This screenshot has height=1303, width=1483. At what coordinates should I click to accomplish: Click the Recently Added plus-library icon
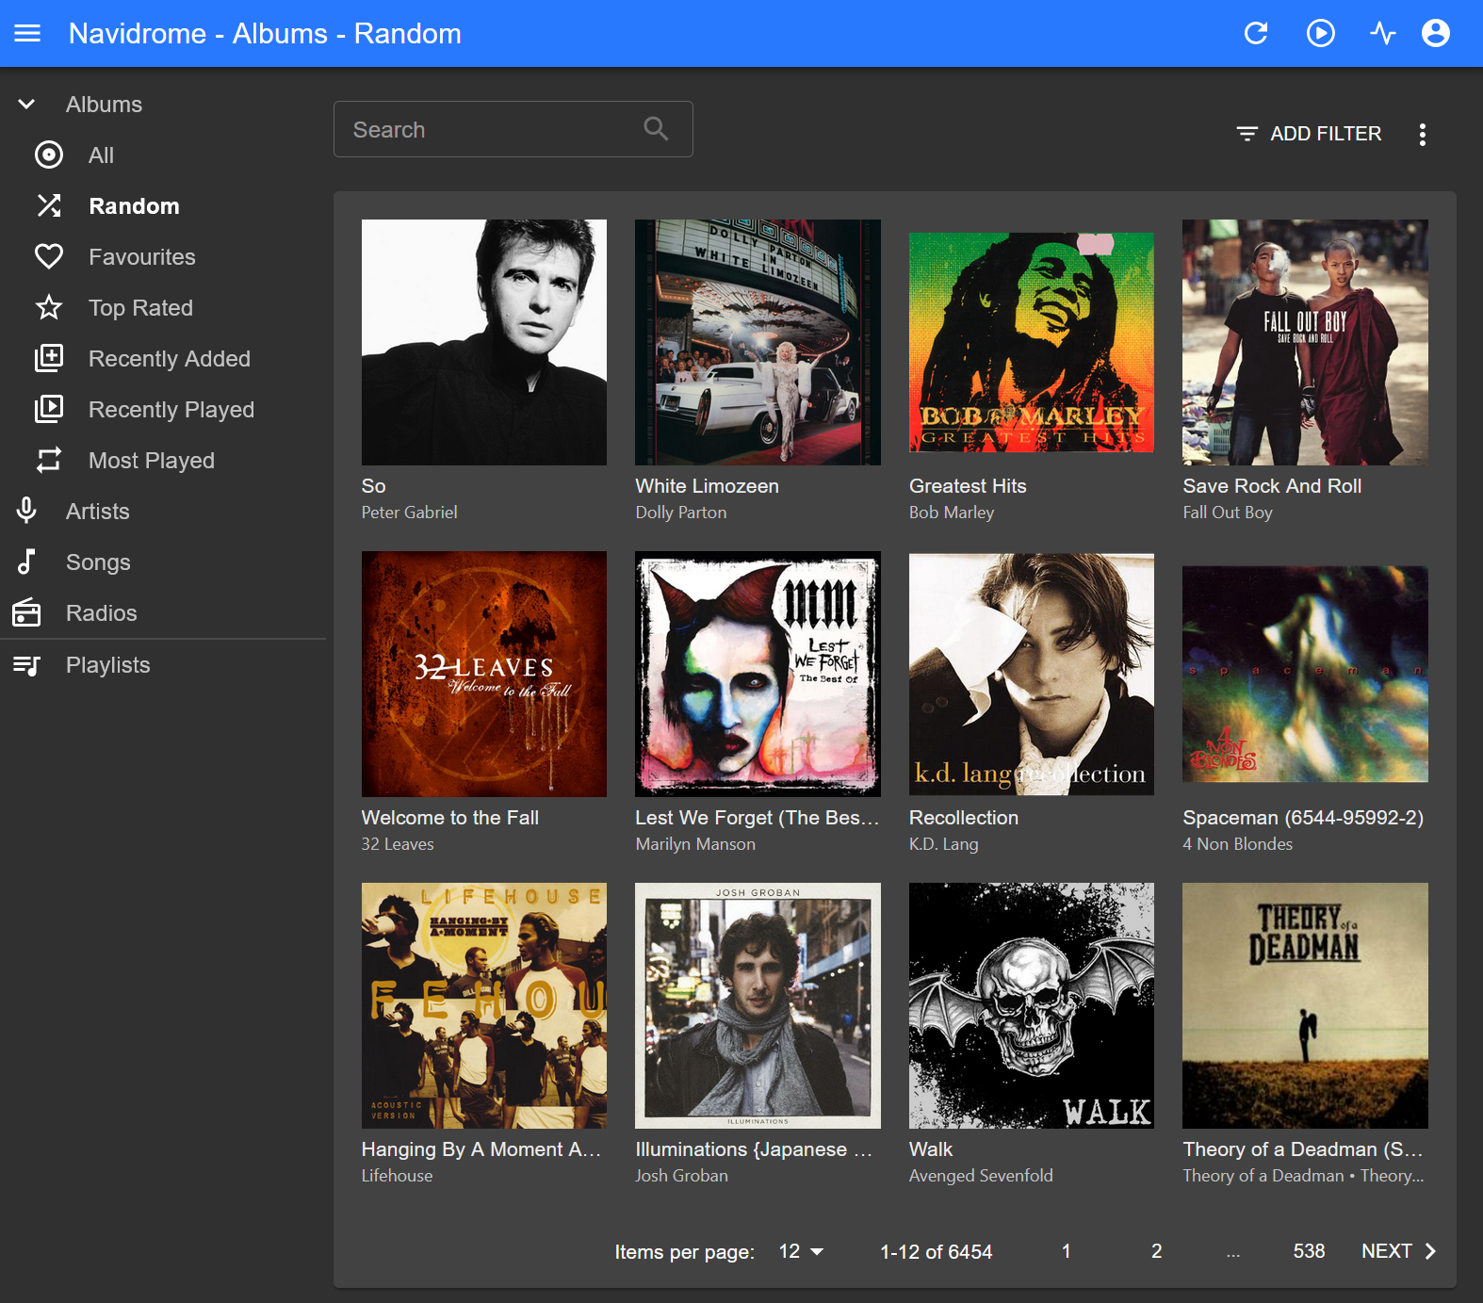click(x=49, y=358)
